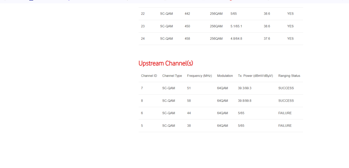Click SC-QAM in downstream channel 23 row

point(166,26)
